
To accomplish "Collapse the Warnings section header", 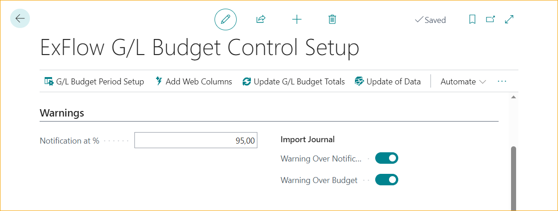I will point(62,113).
